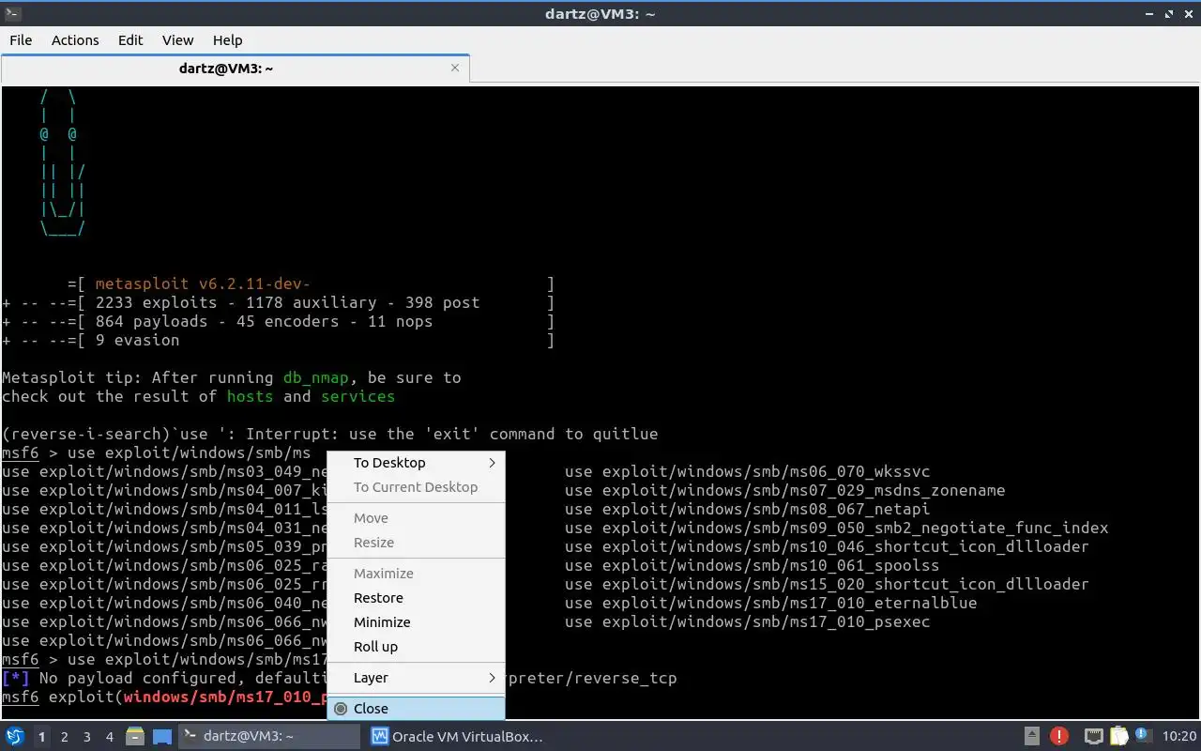Screen dimensions: 1201x751
Task: Switch to workspace 1
Action: pyautogui.click(x=41, y=737)
